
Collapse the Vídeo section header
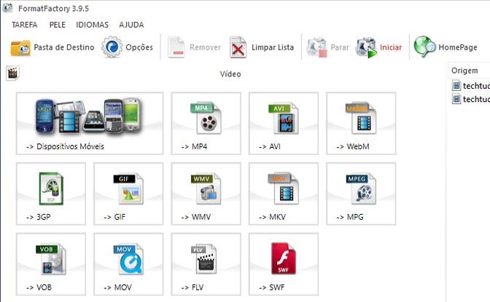point(230,74)
